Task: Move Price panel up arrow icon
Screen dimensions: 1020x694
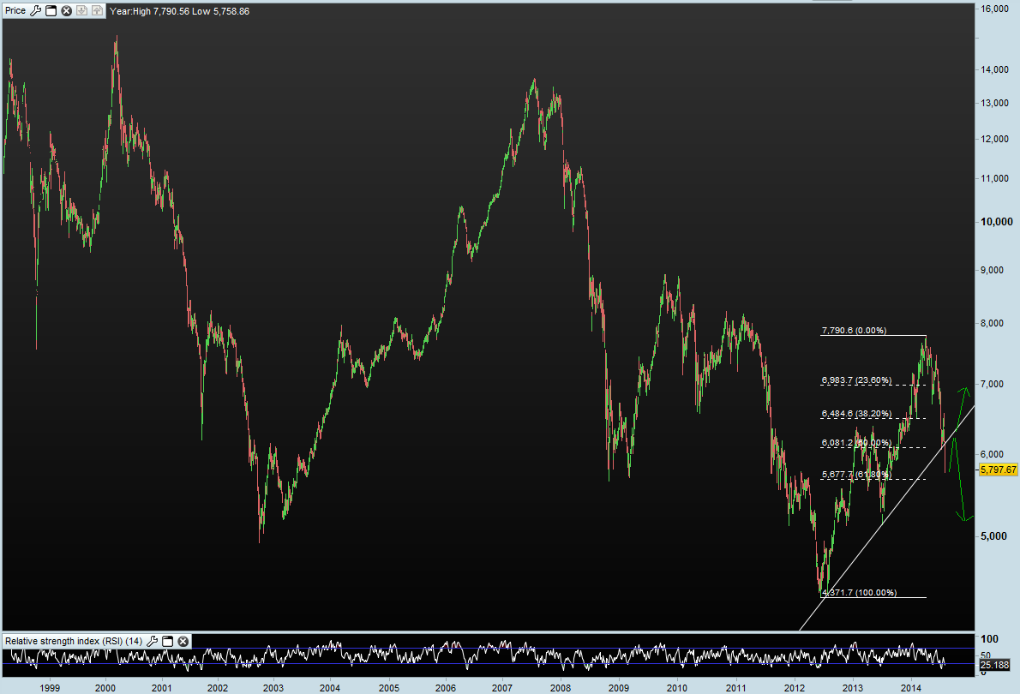Action: (97, 11)
